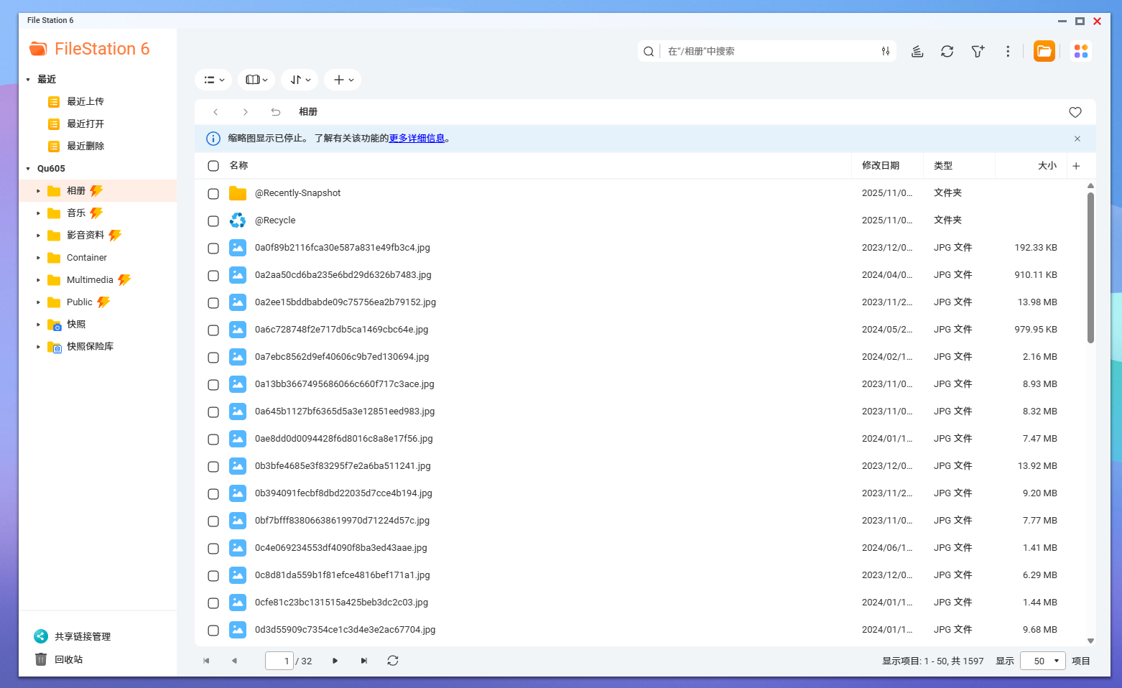The width and height of the screenshot is (1122, 688).
Task: Open advanced search filter settings icon
Action: (x=885, y=51)
